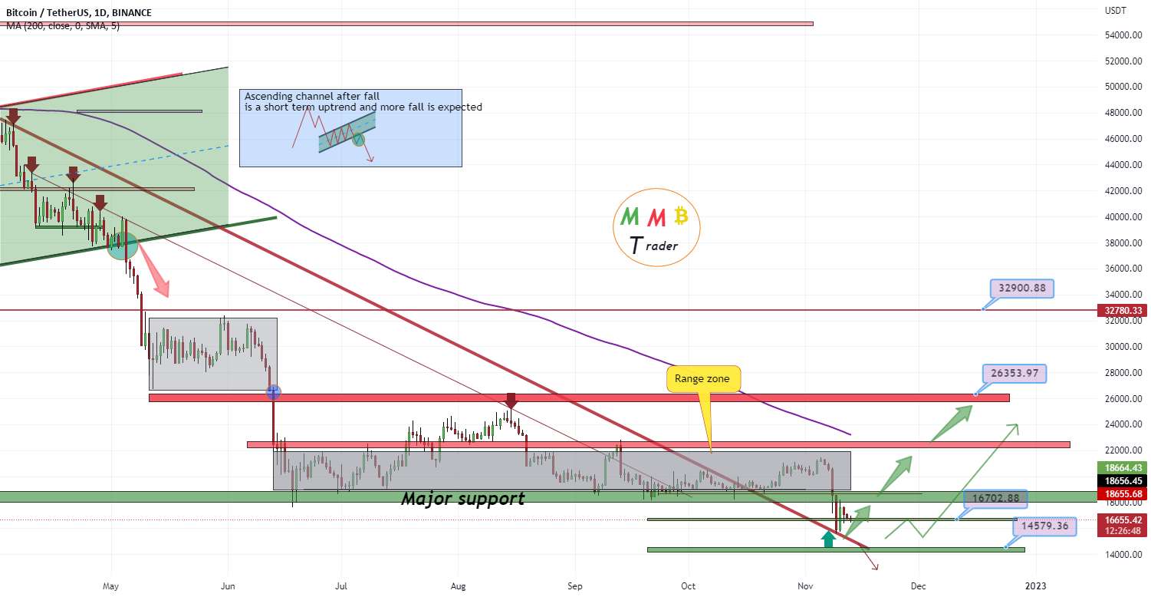Click the Nov label on time axis
This screenshot has height=597, width=1151.
click(805, 586)
